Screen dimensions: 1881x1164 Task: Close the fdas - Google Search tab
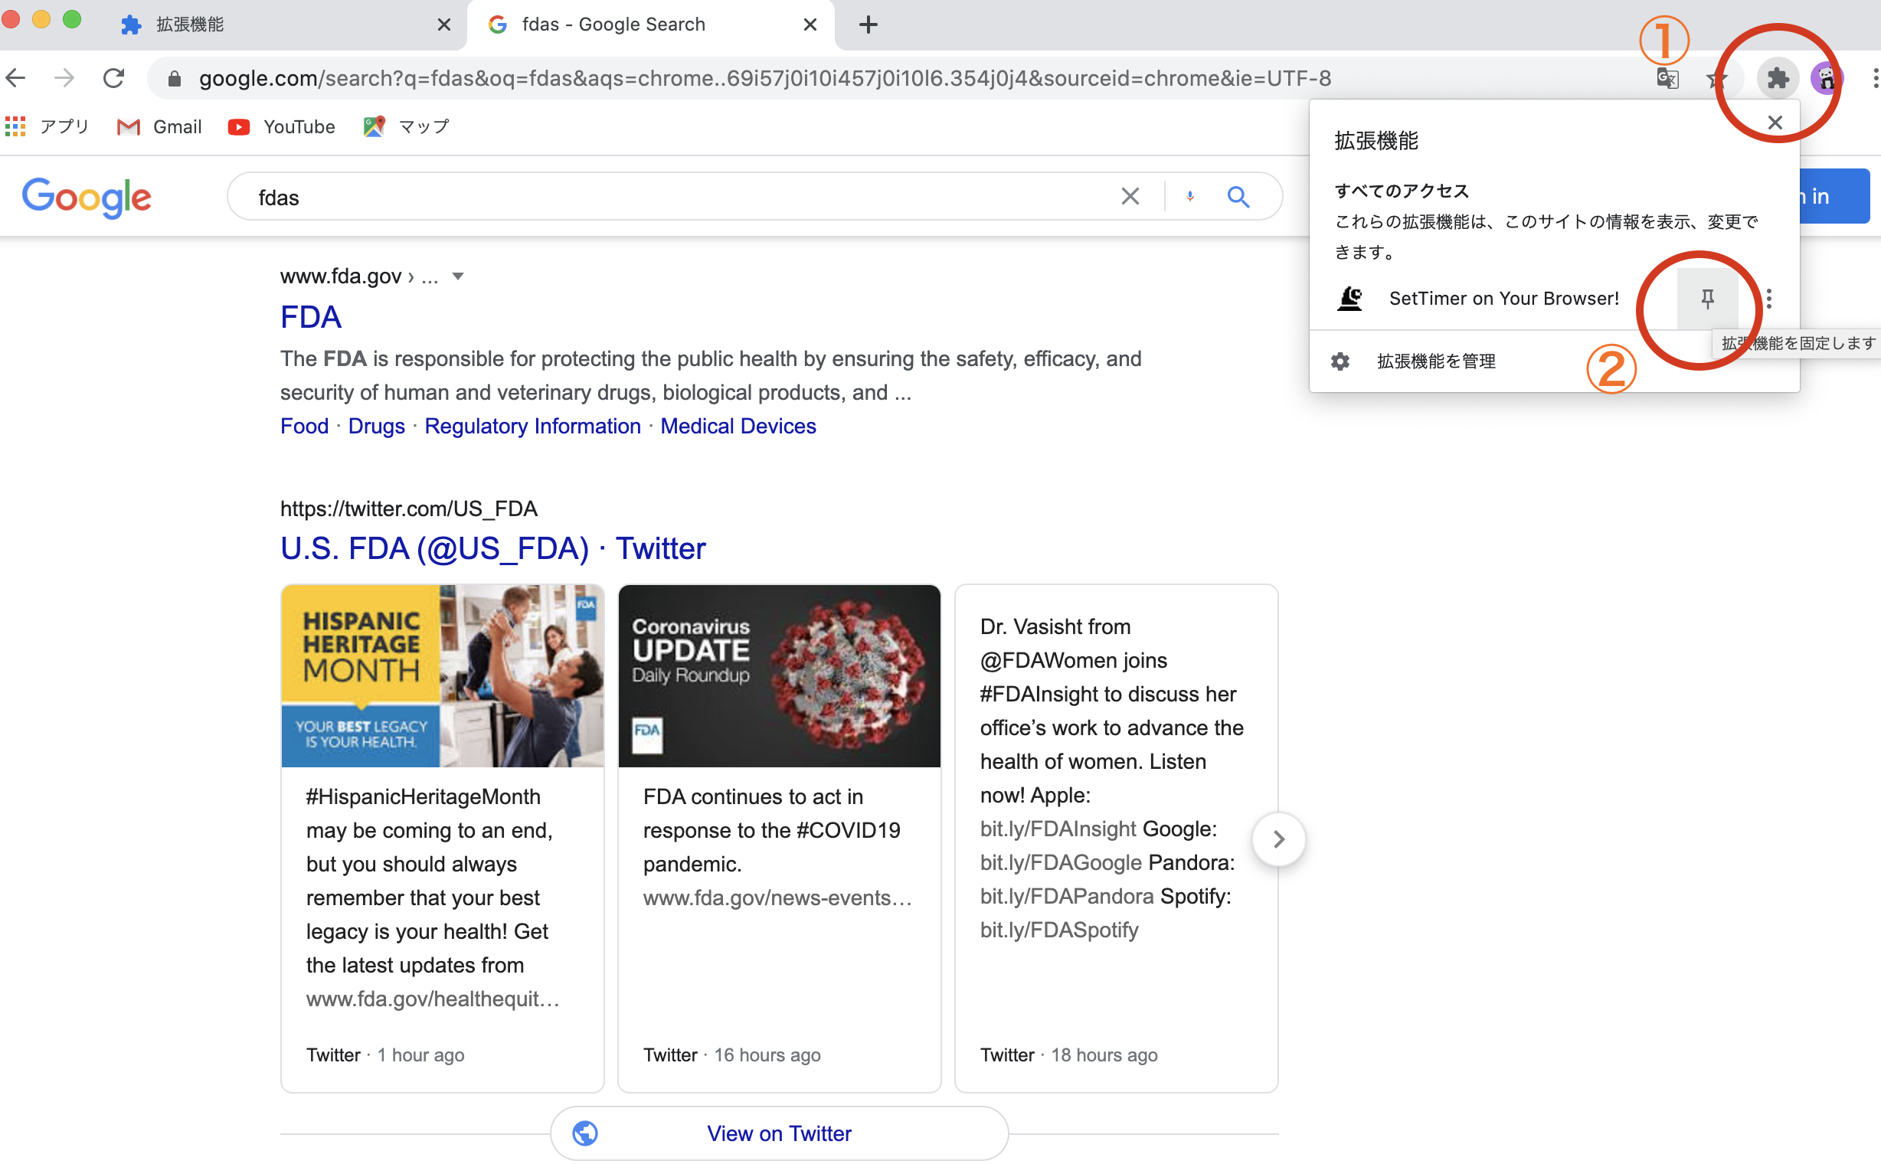pyautogui.click(x=810, y=25)
